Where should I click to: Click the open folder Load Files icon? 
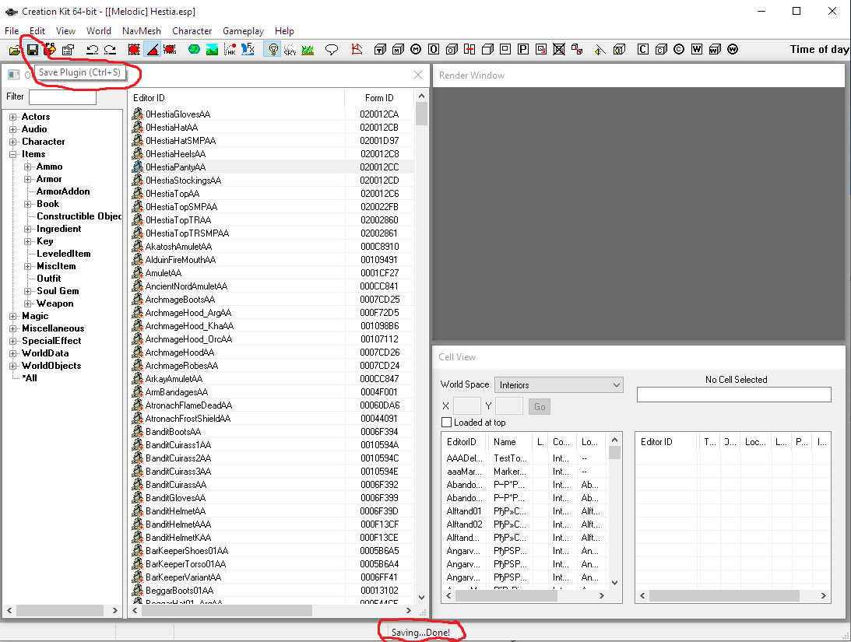tap(15, 50)
